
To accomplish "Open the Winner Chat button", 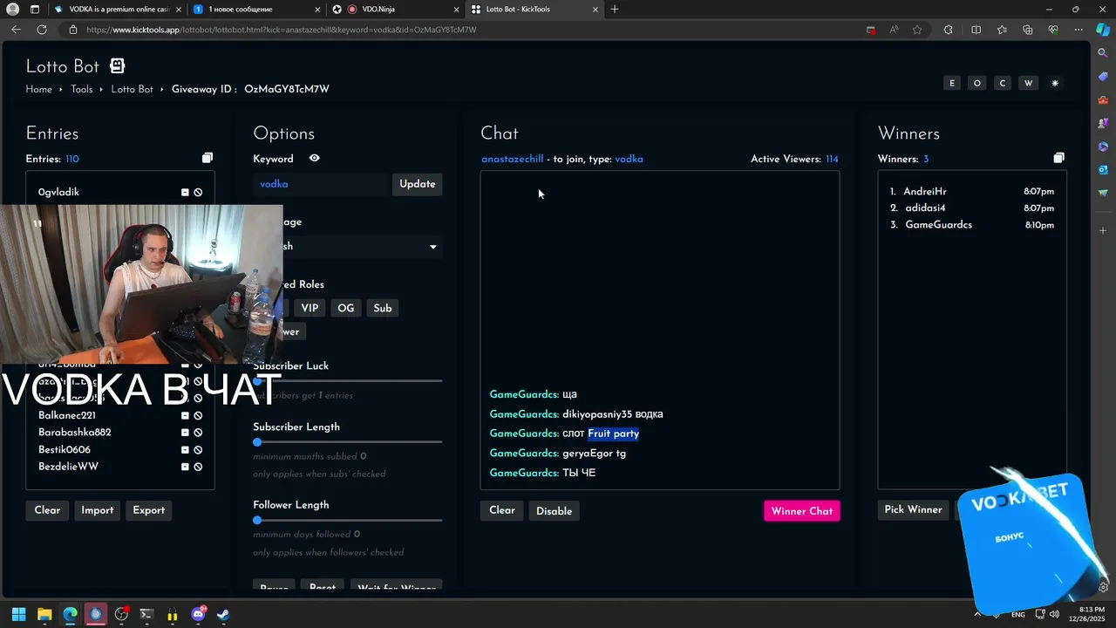I will pos(802,511).
